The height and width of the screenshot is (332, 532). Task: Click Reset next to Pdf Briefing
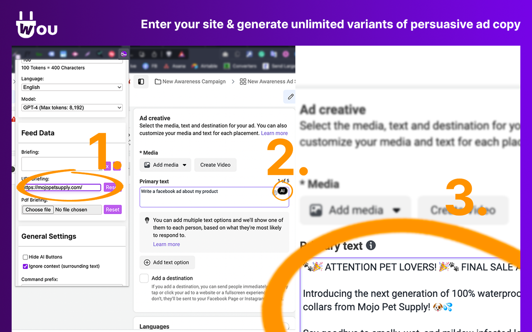click(x=113, y=210)
